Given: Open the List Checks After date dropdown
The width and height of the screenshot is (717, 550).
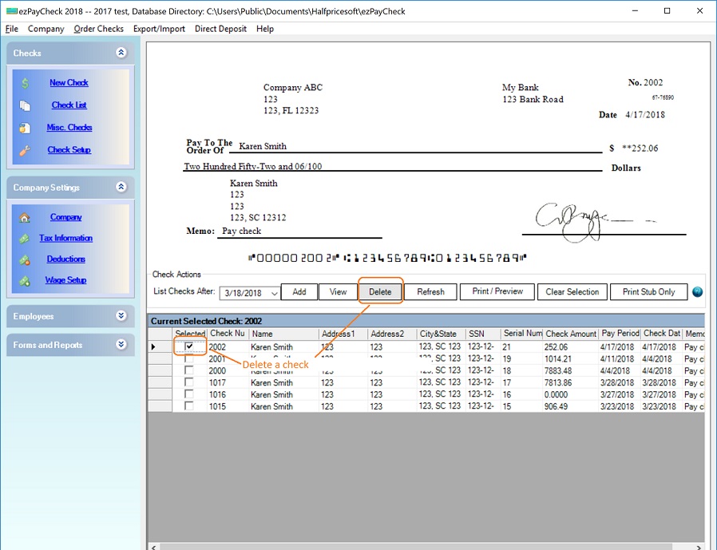Looking at the screenshot, I should tap(275, 293).
